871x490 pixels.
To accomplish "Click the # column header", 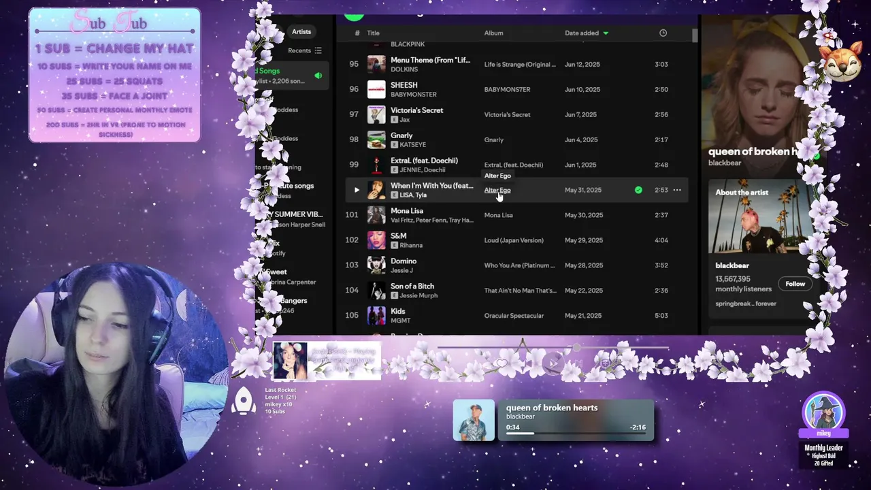I will pyautogui.click(x=357, y=33).
